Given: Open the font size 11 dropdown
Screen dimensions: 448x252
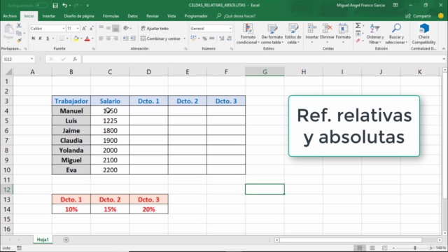Looking at the screenshot, I should (x=78, y=28).
